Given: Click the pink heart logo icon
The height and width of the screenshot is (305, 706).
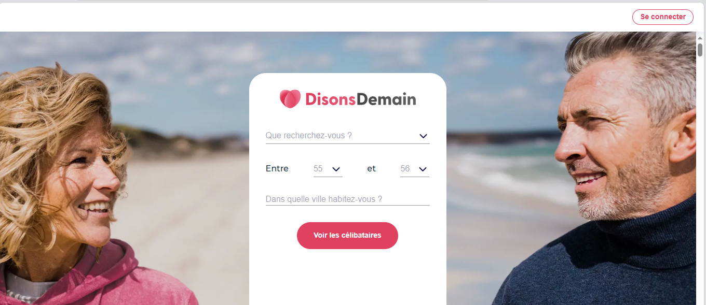Looking at the screenshot, I should pos(290,99).
